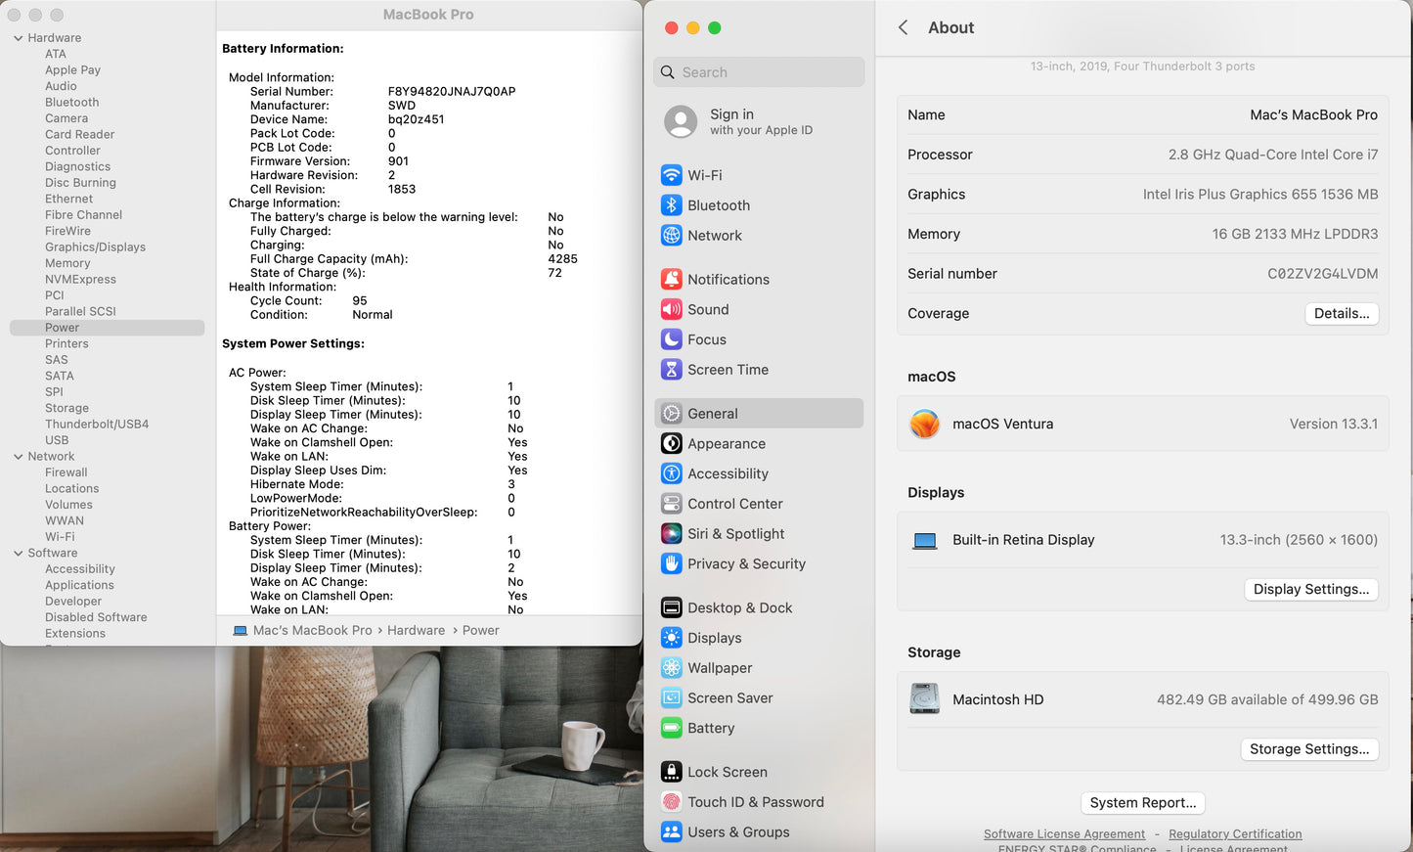Viewport: 1413px width, 852px height.
Task: Click the Search field in System Settings
Action: point(759,71)
